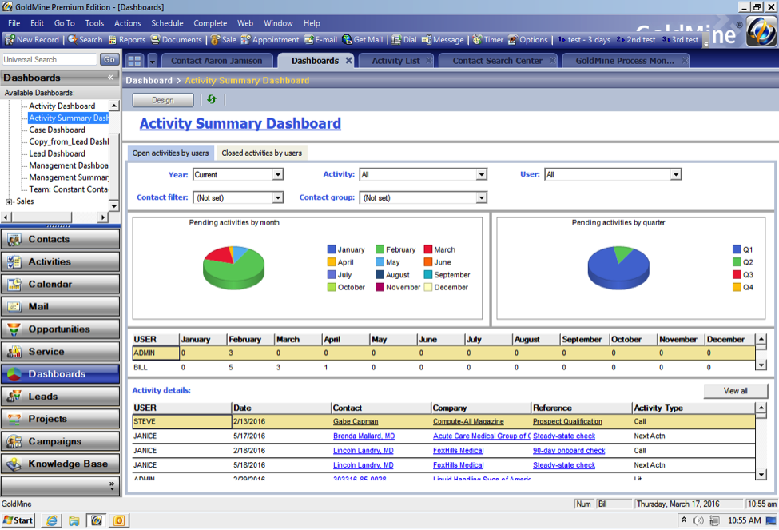This screenshot has height=530, width=779.
Task: Open the Tools menu
Action: [x=94, y=23]
